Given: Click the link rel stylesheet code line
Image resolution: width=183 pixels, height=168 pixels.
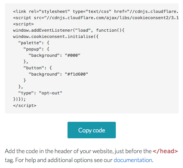Looking at the screenshot, I should (96, 12).
